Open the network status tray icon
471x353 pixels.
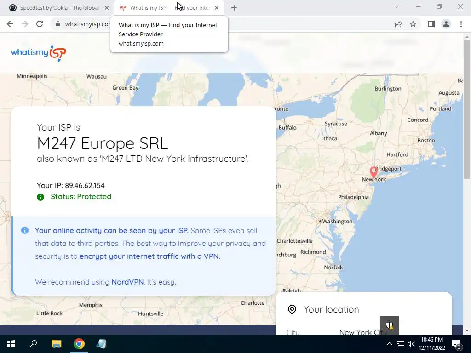coord(401,344)
